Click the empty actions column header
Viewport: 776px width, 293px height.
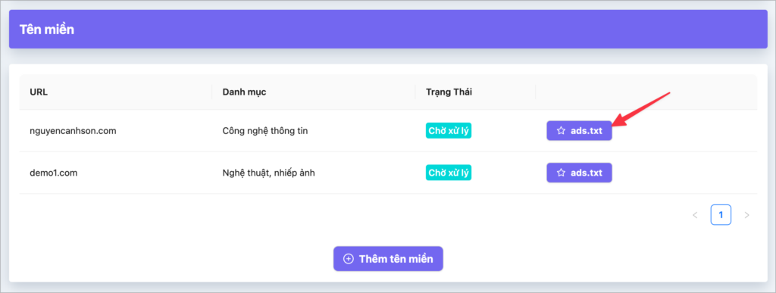(x=646, y=92)
